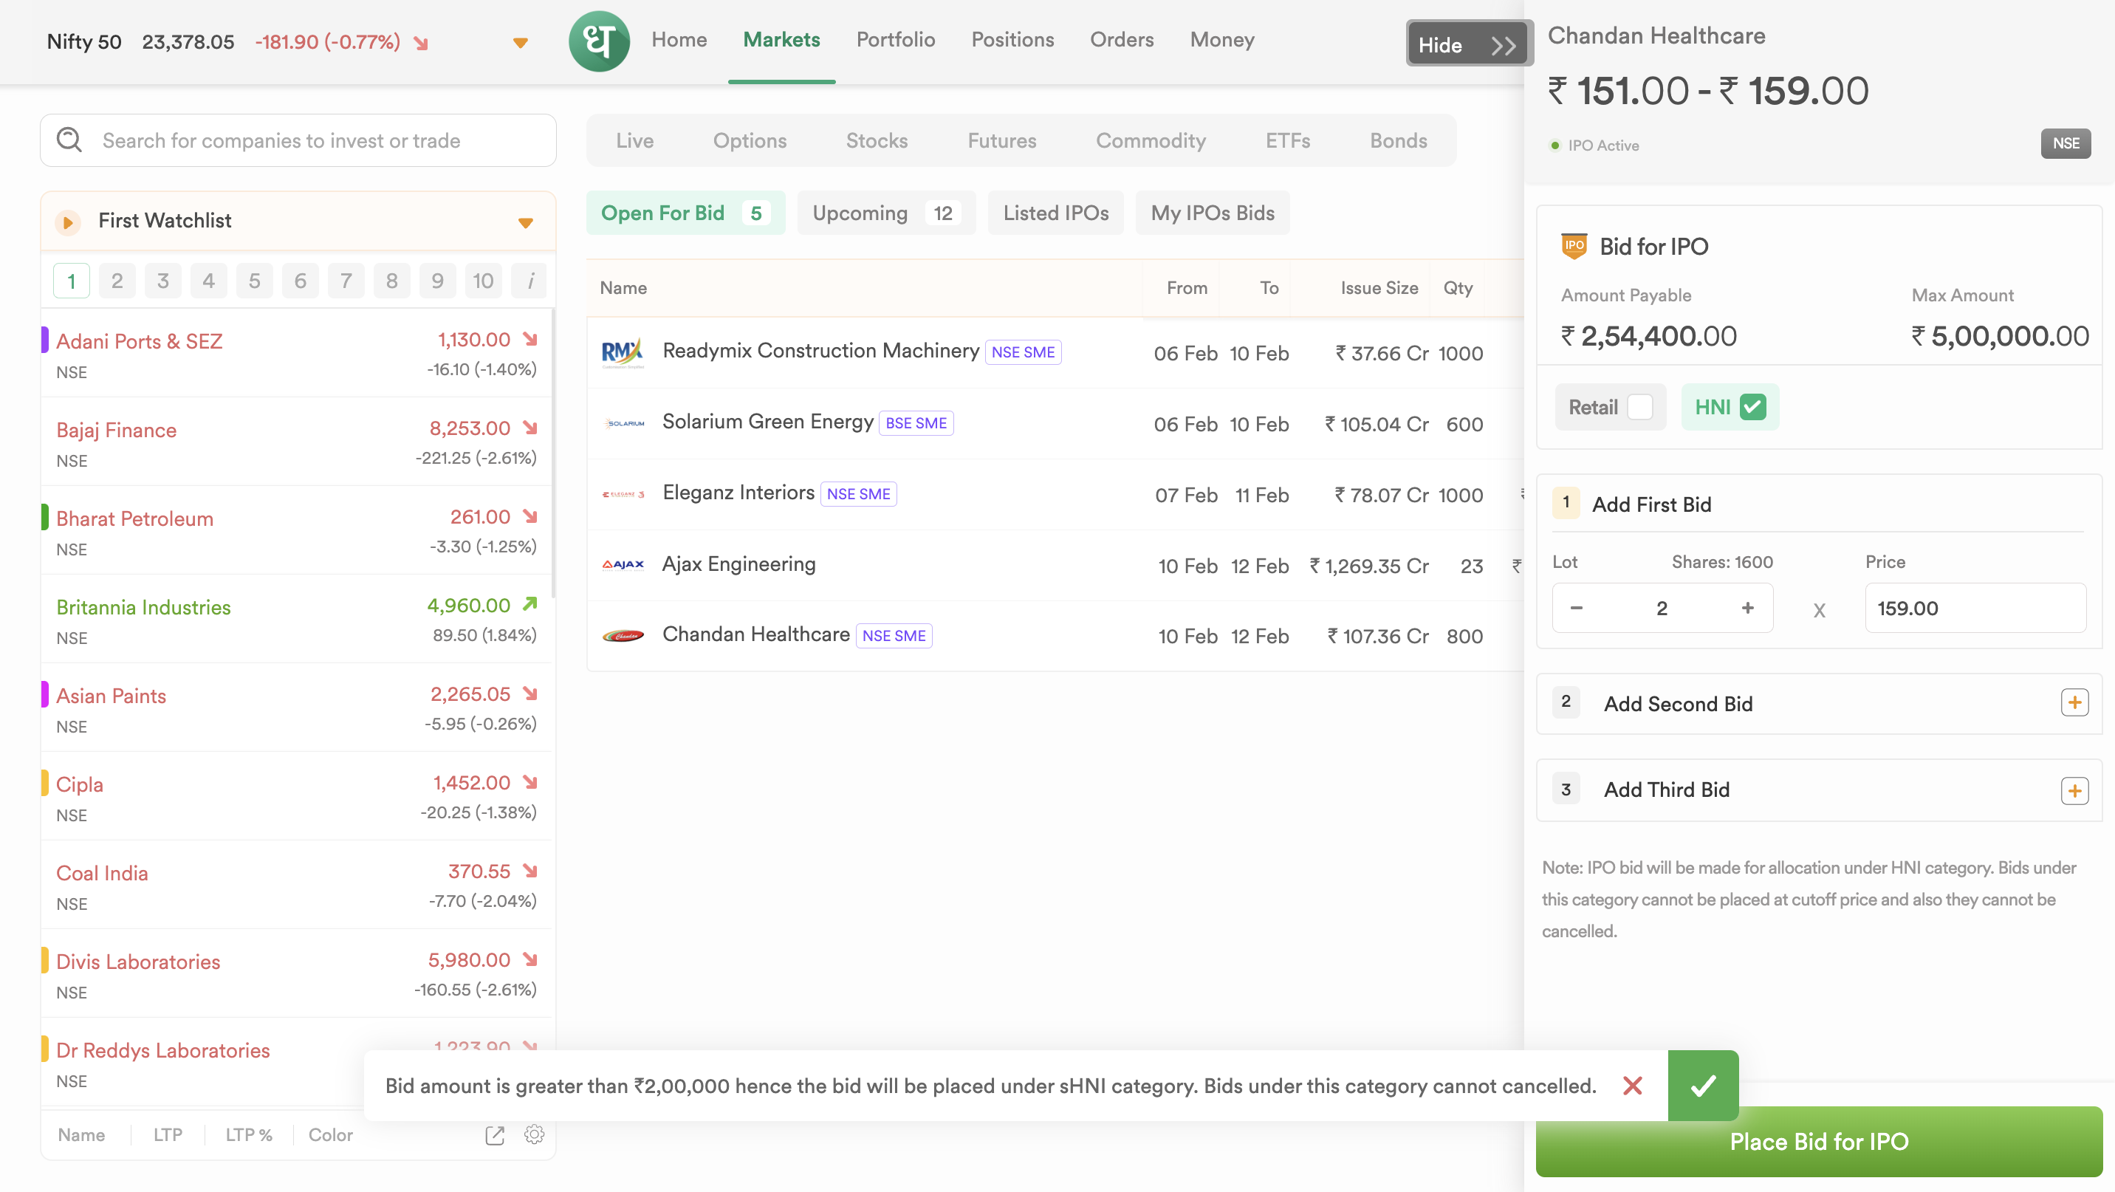Click the BSE SME tag on Solarium

(x=916, y=422)
